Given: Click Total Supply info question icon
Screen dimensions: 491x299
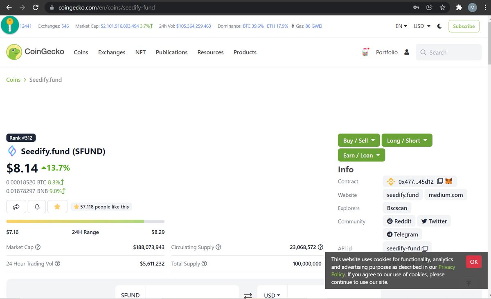Looking at the screenshot, I should pyautogui.click(x=204, y=263).
